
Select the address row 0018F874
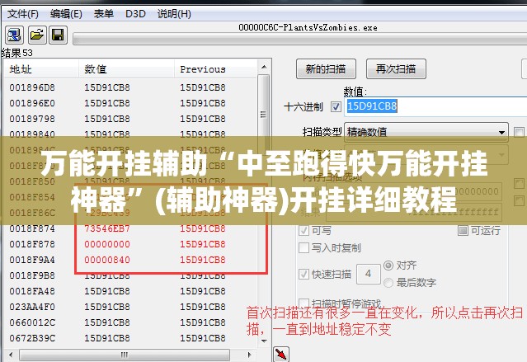pos(130,228)
